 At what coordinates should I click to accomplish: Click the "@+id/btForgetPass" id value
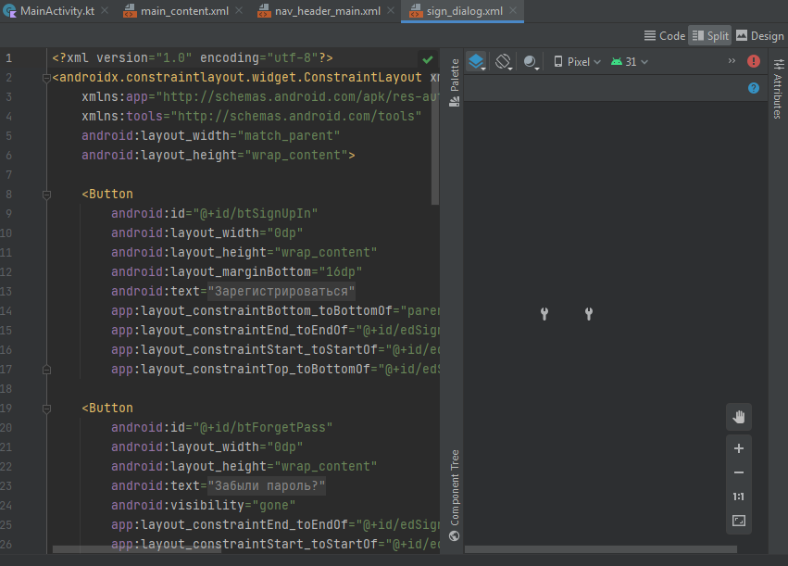pos(263,428)
